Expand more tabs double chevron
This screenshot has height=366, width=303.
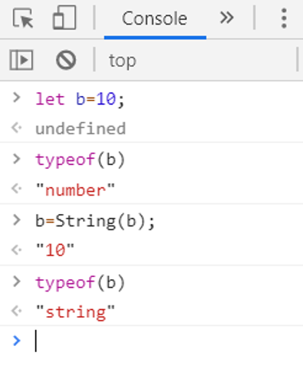[x=227, y=18]
